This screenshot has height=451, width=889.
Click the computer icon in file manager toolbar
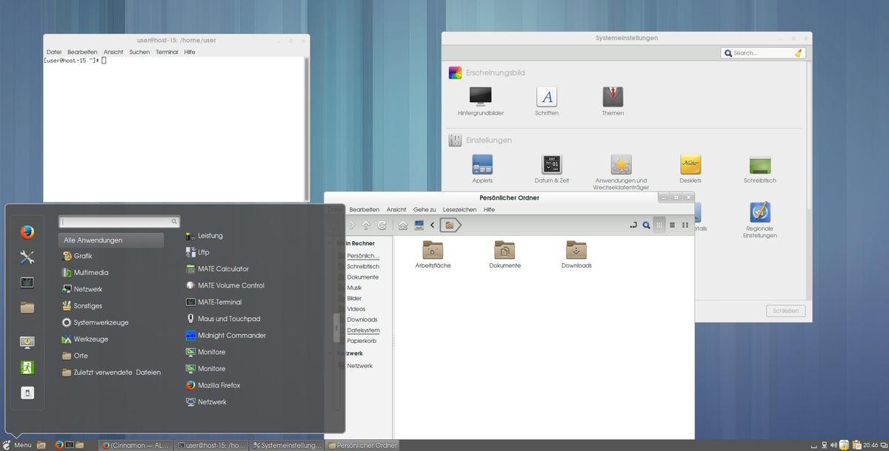pyautogui.click(x=419, y=225)
